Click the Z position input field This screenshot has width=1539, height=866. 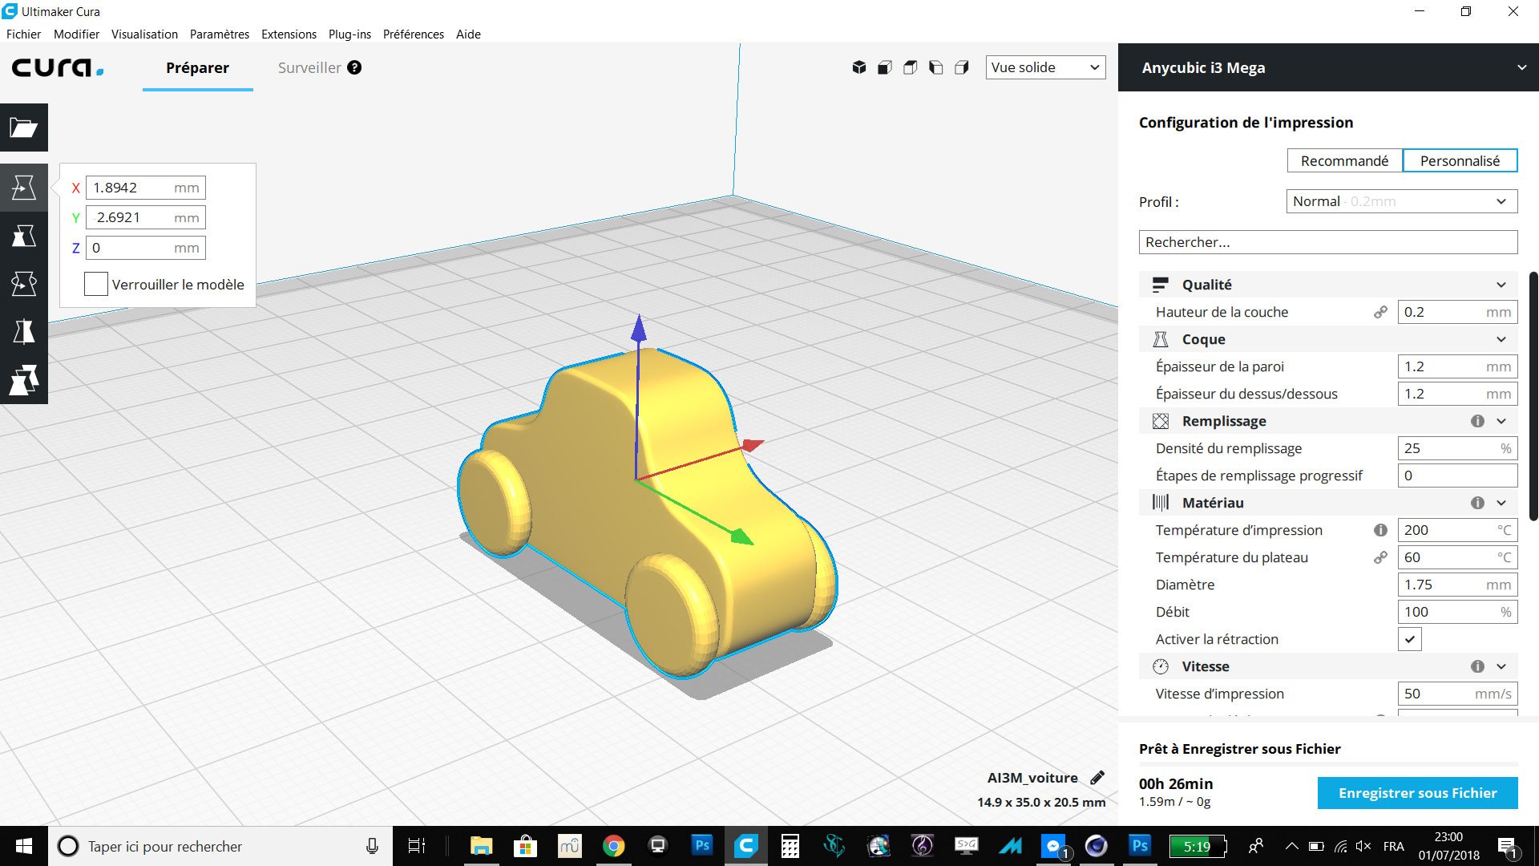(145, 248)
